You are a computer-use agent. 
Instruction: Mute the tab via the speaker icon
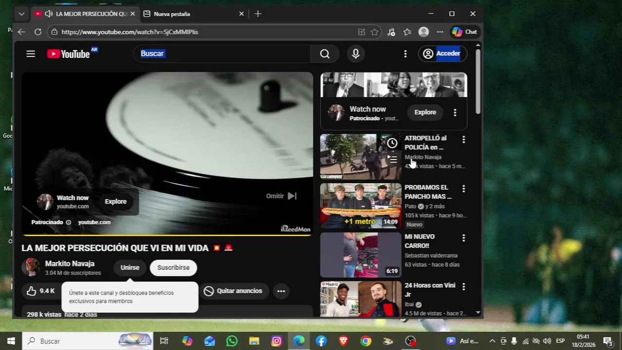(x=49, y=14)
